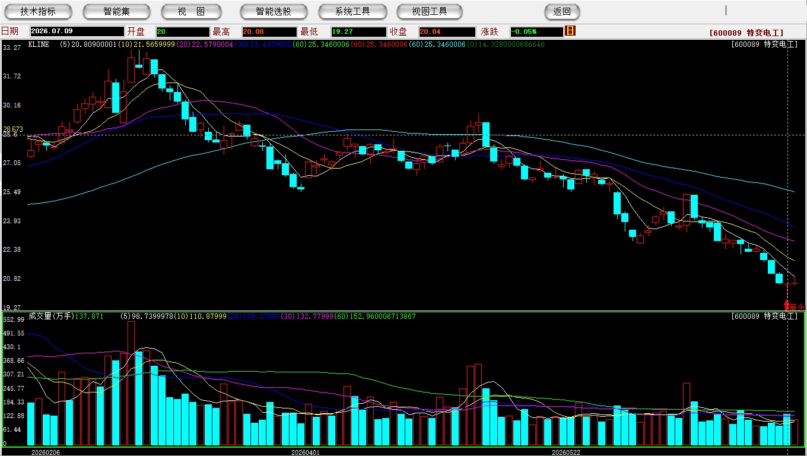Click the 视图工具 button

pyautogui.click(x=430, y=11)
